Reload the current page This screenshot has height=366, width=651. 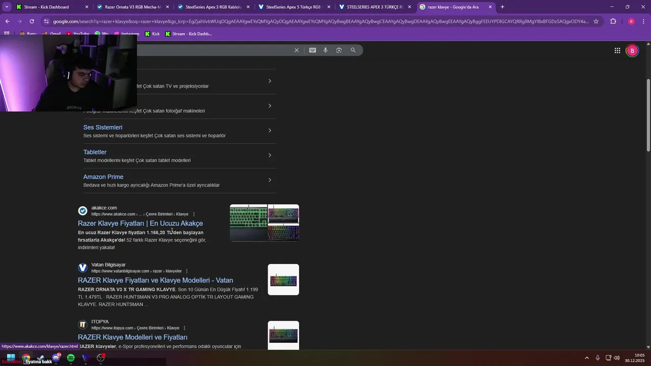tap(32, 21)
